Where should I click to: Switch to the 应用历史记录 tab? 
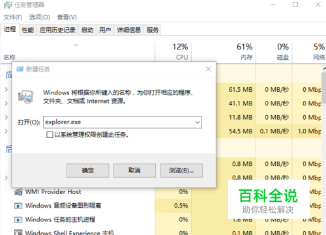(x=57, y=30)
